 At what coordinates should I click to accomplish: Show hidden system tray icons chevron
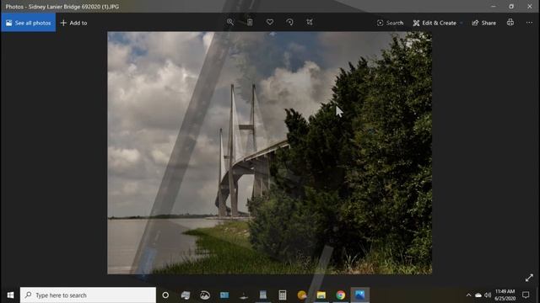click(468, 295)
